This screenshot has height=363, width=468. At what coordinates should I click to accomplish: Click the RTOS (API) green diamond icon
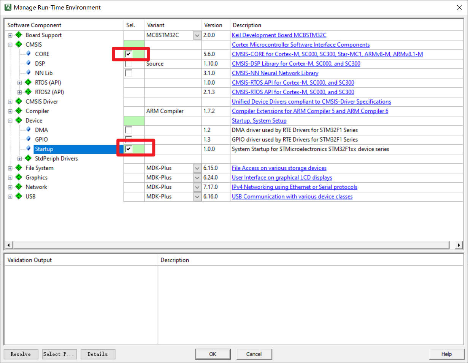(28, 82)
